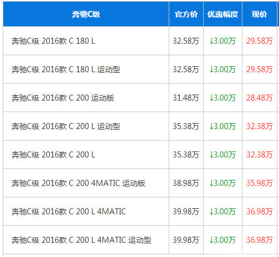Click official price 32.58万 in the C 180 L row
This screenshot has width=279, height=257.
point(186,41)
